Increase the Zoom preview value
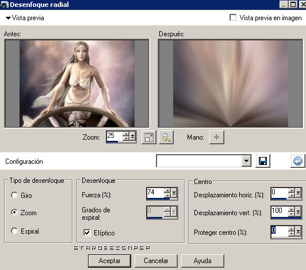The height and width of the screenshot is (270, 306). pos(127,134)
